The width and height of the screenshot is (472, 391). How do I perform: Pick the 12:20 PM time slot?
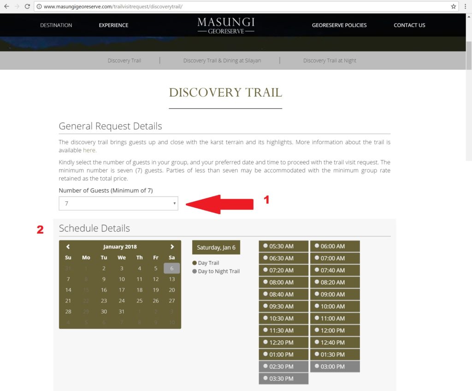[283, 342]
